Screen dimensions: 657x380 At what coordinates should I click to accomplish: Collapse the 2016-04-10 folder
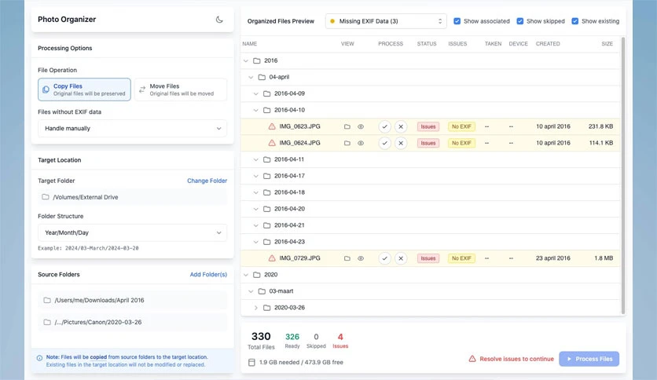[256, 110]
